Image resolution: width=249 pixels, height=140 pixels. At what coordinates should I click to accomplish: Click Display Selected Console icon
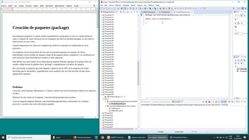(232, 102)
